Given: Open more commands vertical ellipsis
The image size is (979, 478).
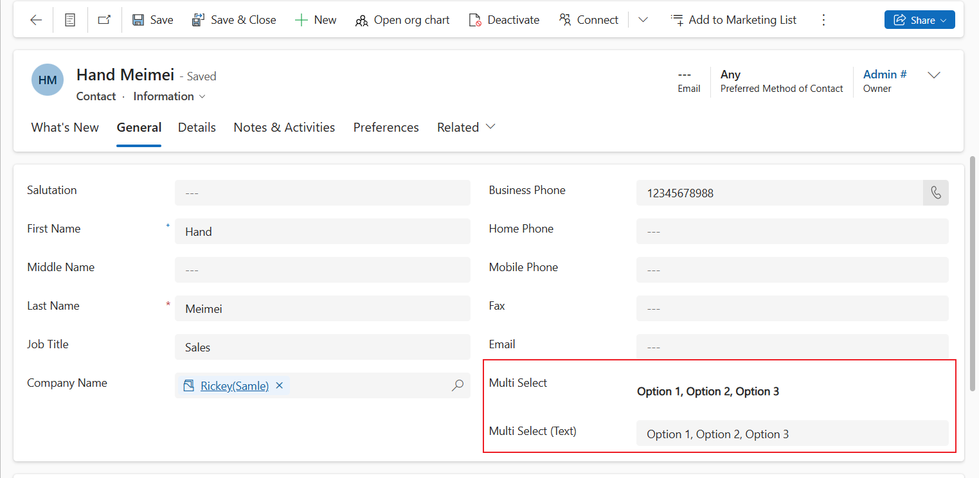Looking at the screenshot, I should tap(823, 20).
